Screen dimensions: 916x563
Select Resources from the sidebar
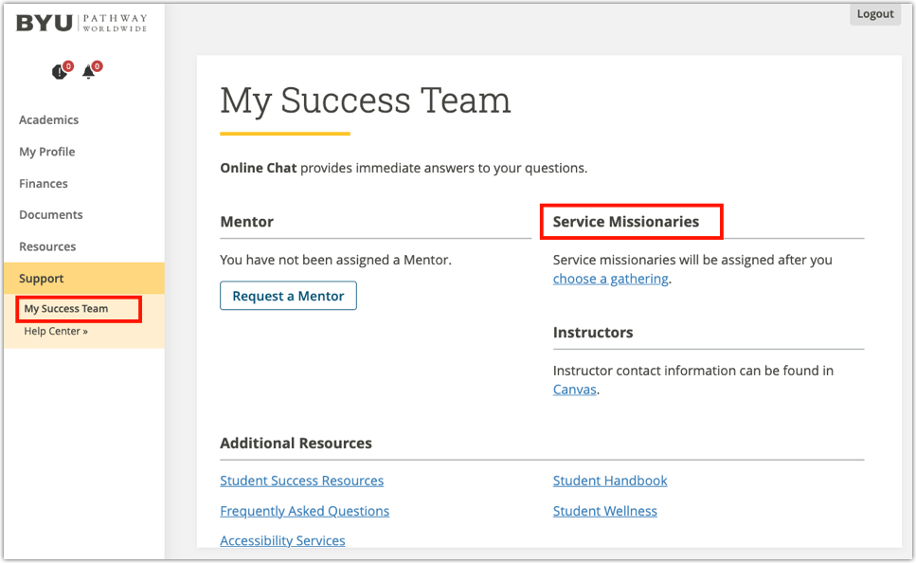click(47, 246)
